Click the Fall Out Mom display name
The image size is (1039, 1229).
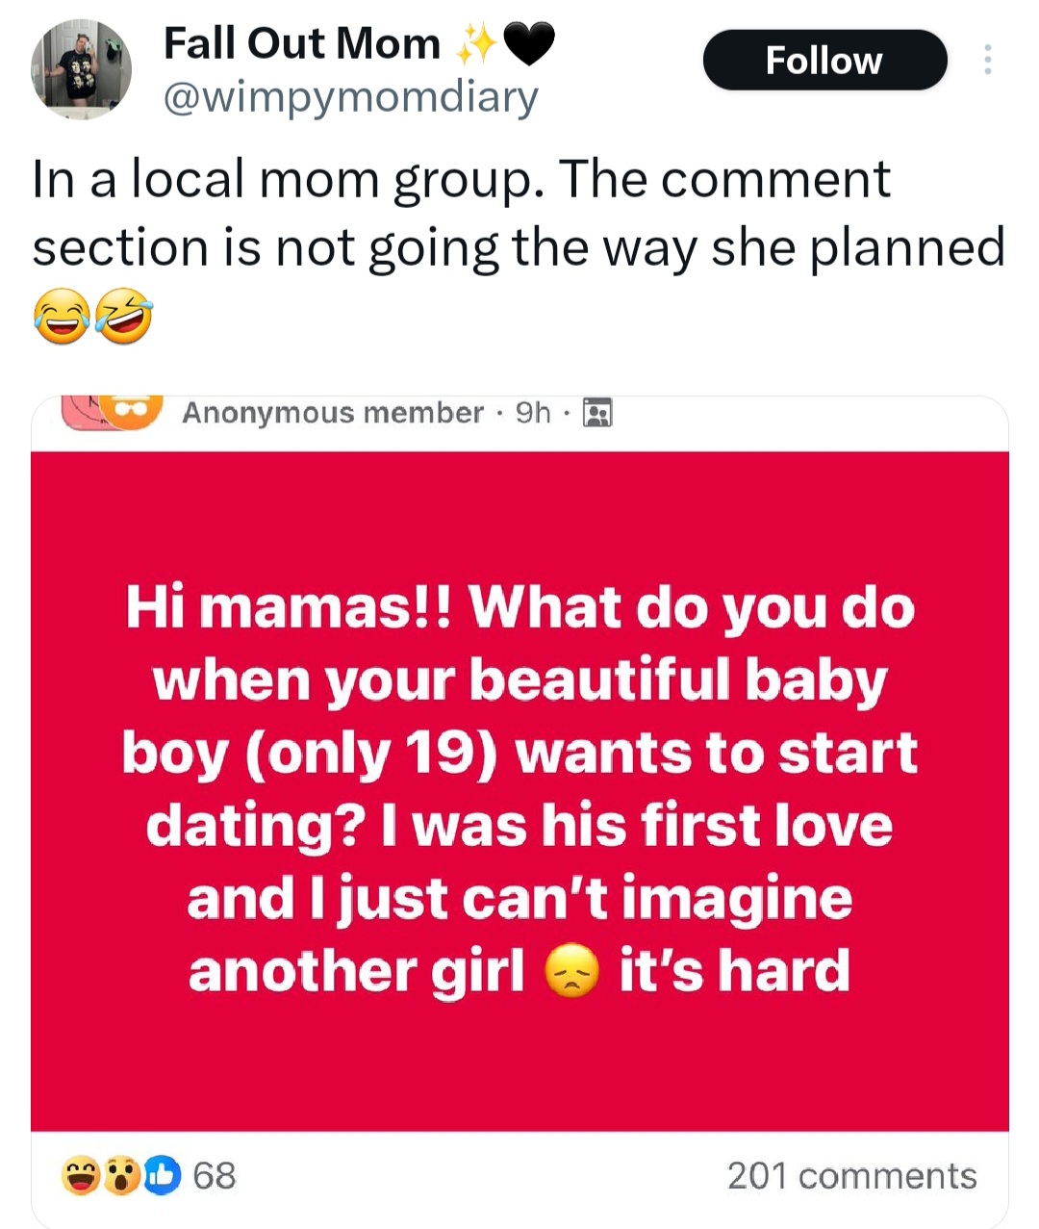coord(301,43)
